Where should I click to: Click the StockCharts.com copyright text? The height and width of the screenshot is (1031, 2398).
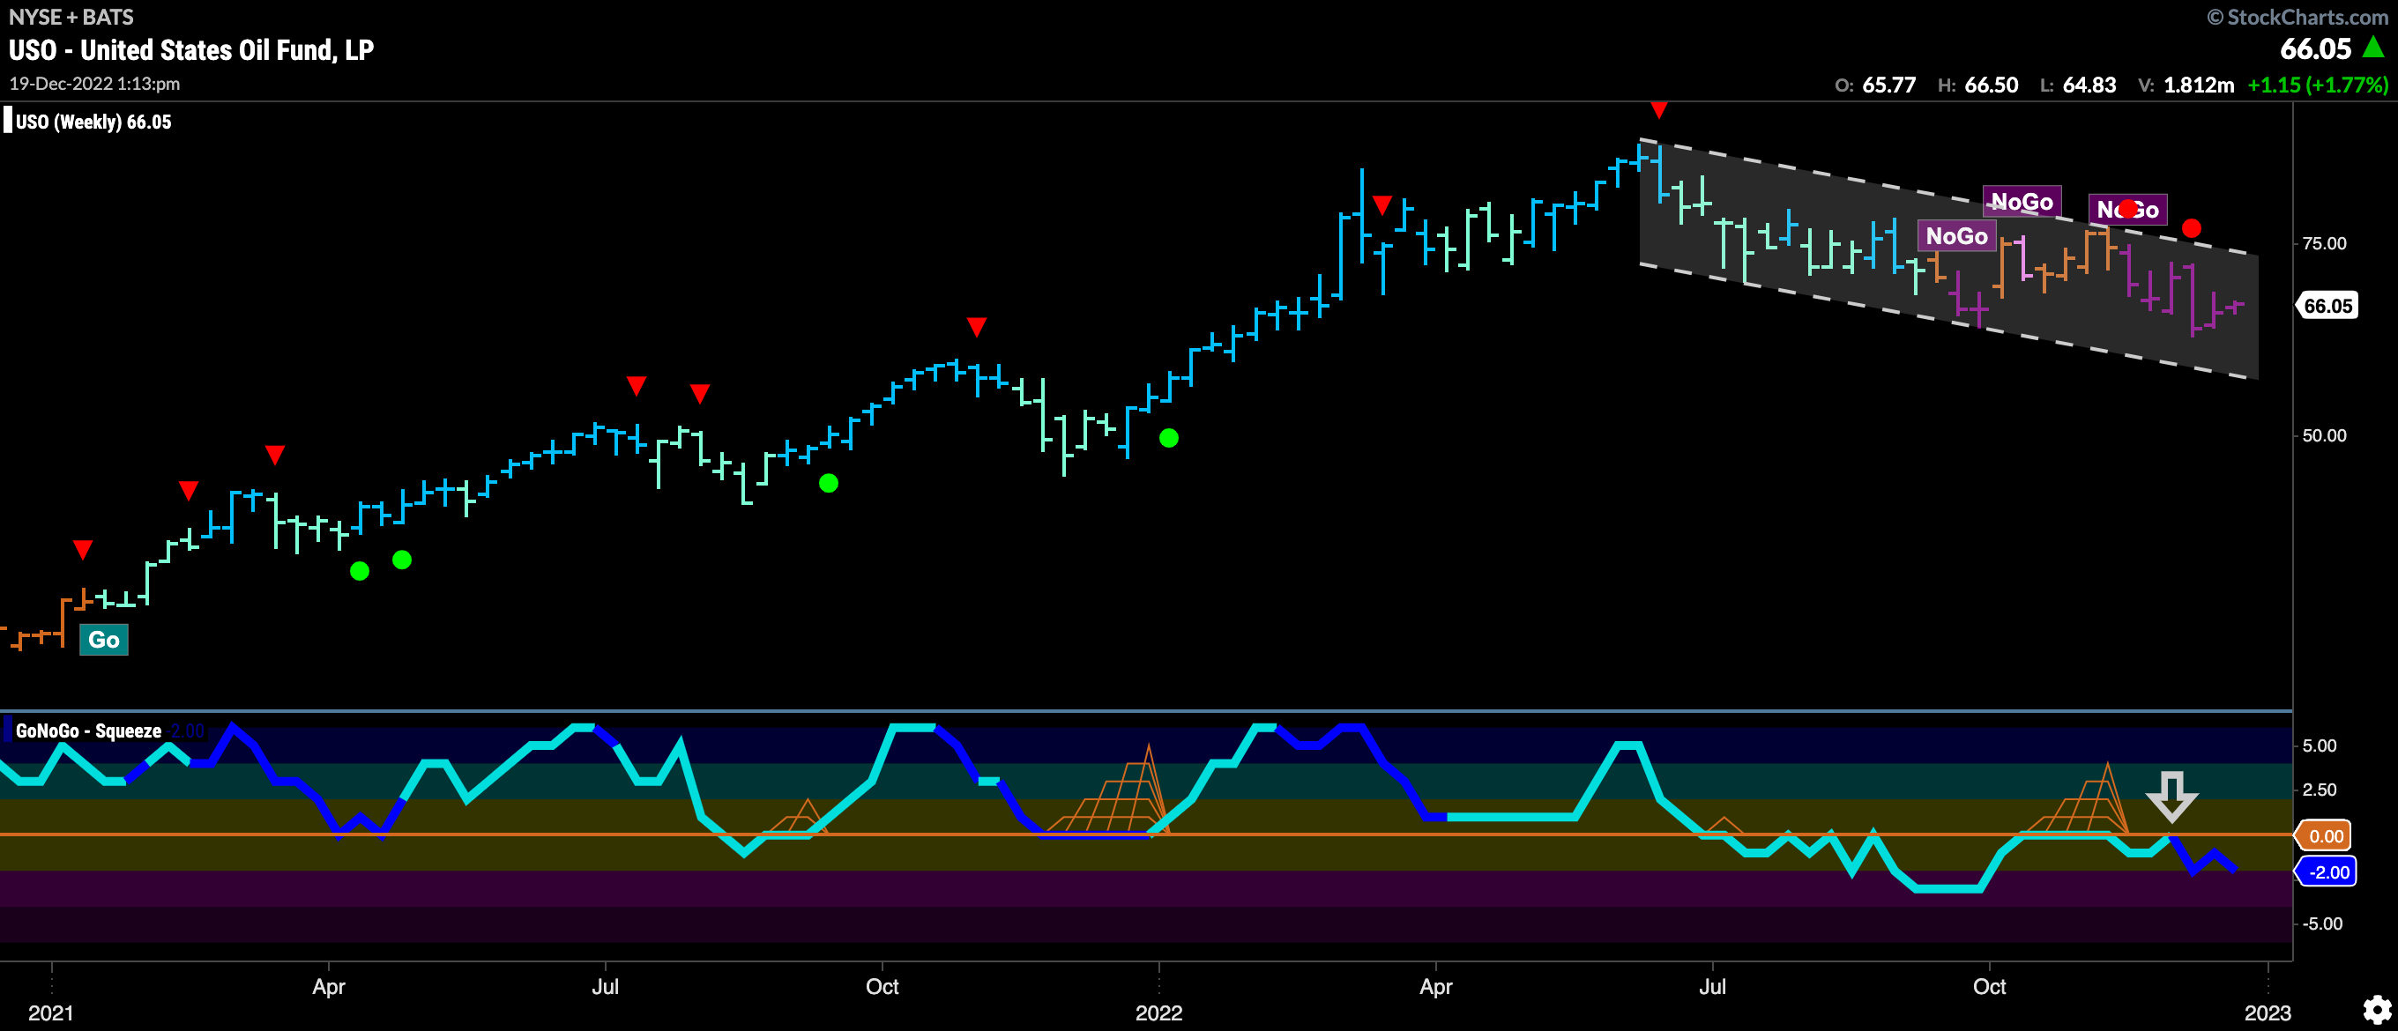2298,17
